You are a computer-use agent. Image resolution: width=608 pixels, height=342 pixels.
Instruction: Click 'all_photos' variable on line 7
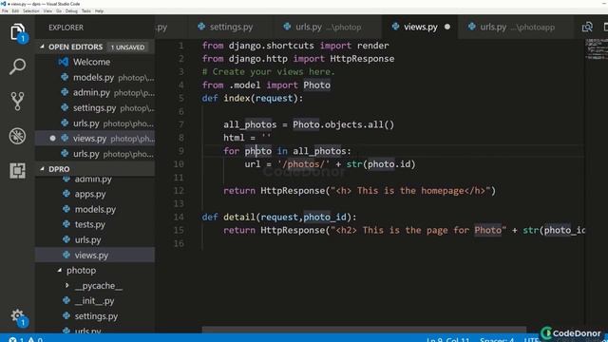pos(250,124)
